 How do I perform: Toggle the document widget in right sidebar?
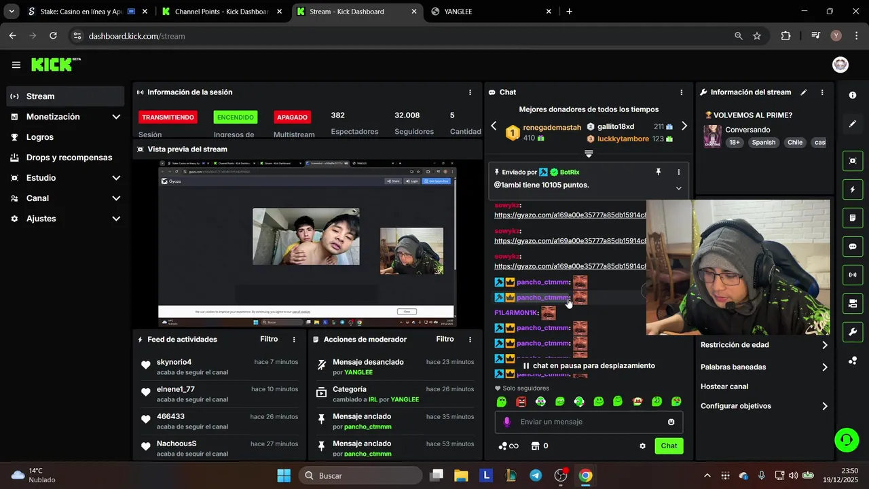point(853,218)
